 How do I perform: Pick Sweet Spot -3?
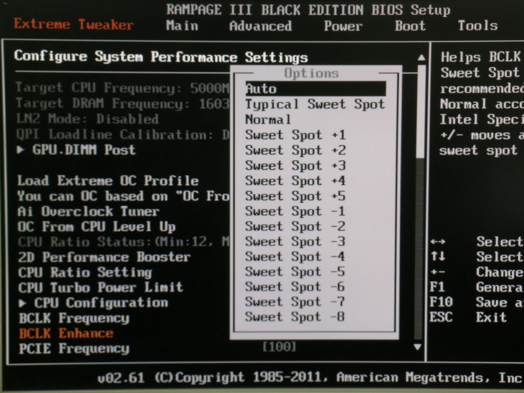(295, 242)
